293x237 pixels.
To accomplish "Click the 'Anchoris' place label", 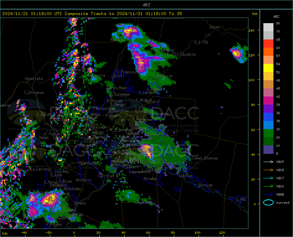I will click(x=84, y=180).
